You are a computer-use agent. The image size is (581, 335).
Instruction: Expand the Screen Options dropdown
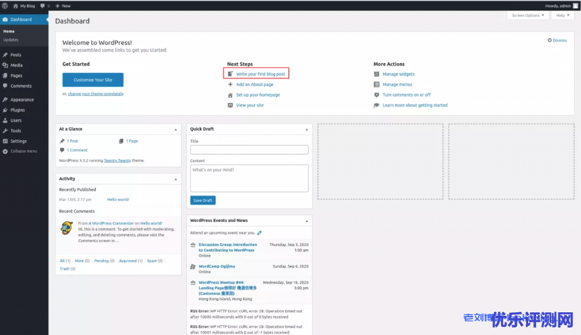point(528,15)
